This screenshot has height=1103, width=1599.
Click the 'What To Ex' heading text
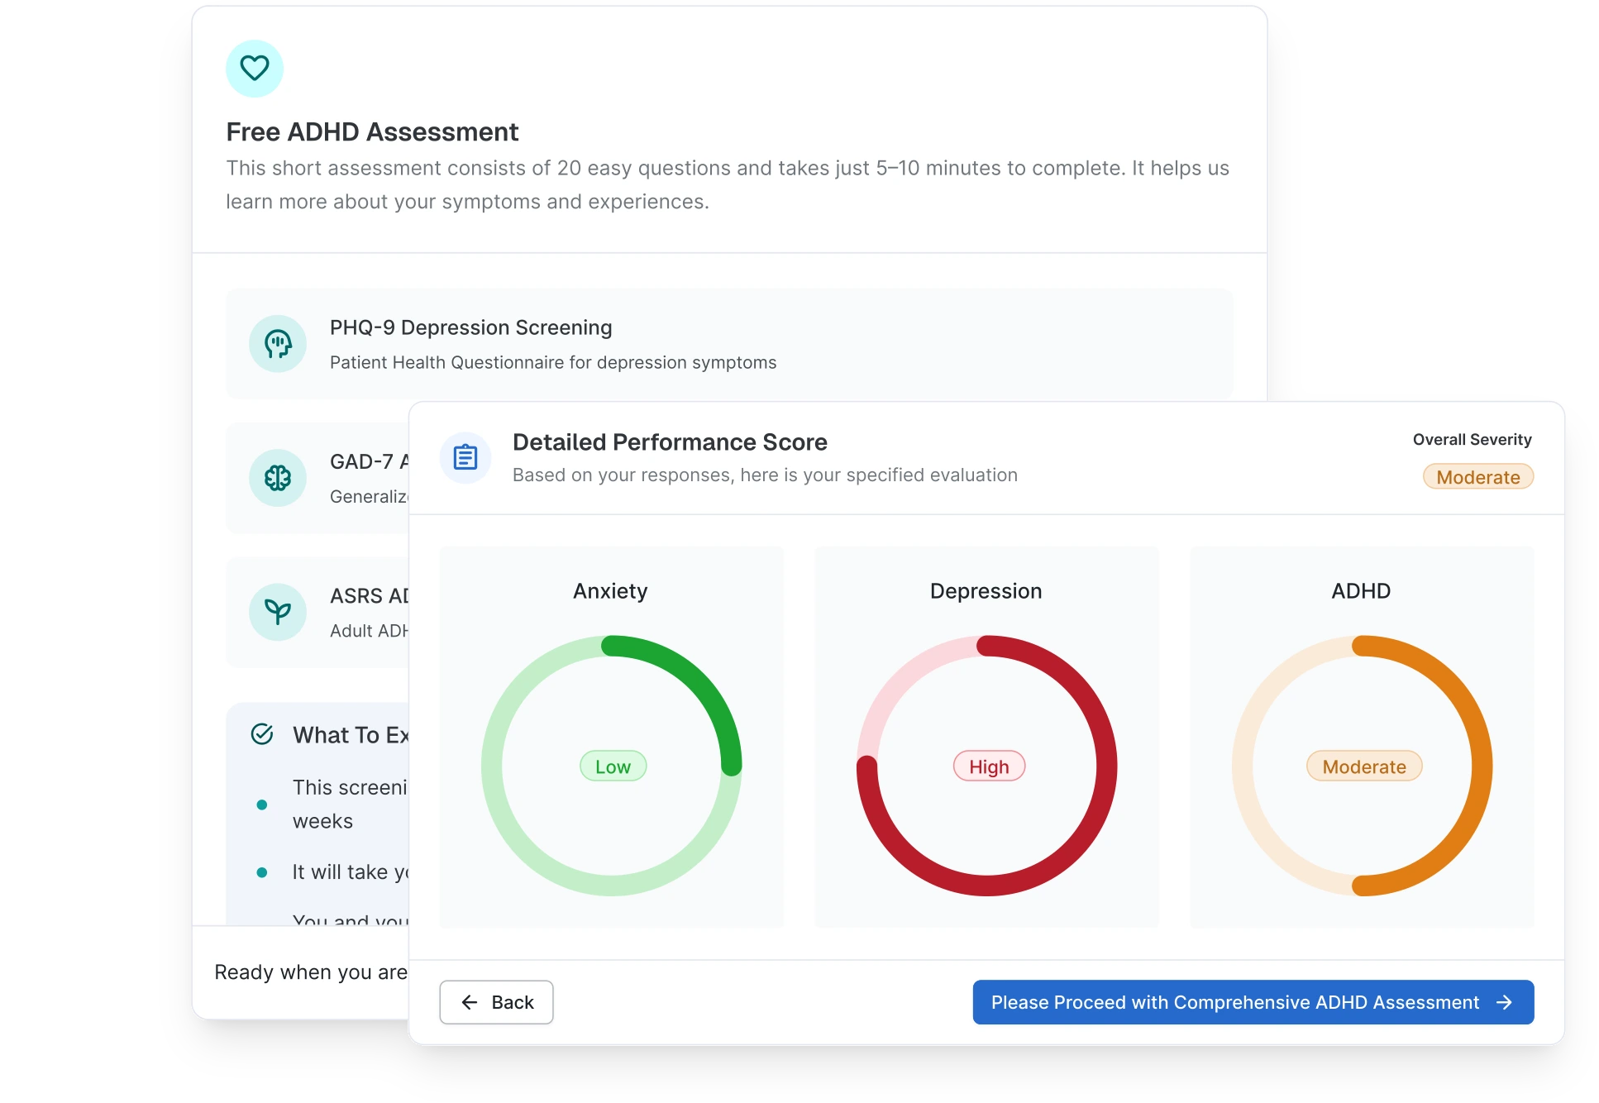click(351, 735)
